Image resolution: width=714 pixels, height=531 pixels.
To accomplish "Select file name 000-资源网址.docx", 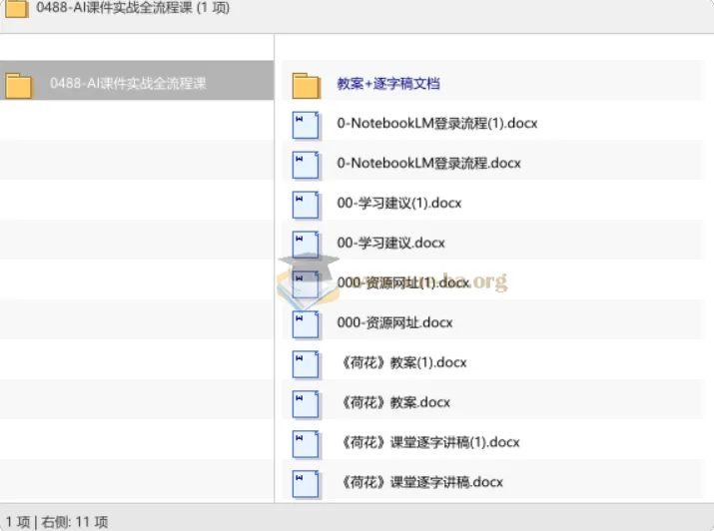I will tap(395, 322).
